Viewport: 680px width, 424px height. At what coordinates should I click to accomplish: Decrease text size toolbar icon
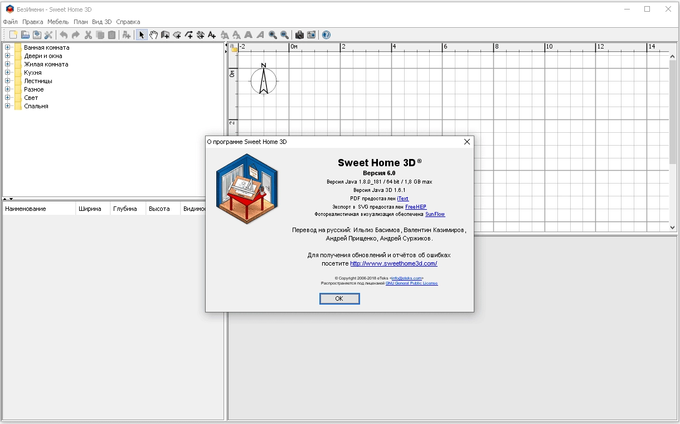(x=236, y=35)
